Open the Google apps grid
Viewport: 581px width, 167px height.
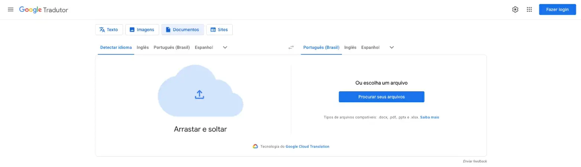click(529, 10)
